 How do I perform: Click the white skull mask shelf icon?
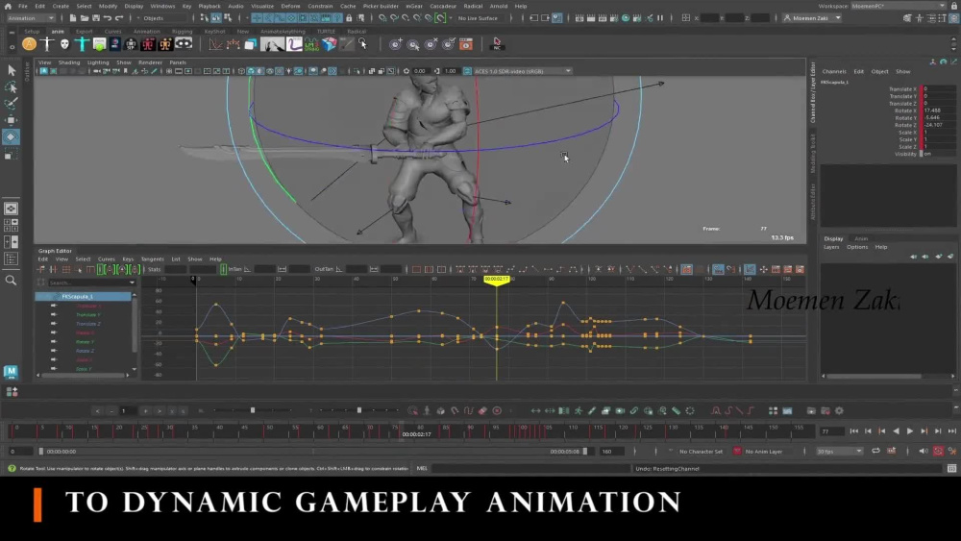pos(64,44)
